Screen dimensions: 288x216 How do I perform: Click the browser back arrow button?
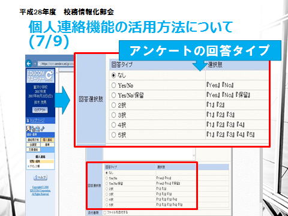pos(29,64)
